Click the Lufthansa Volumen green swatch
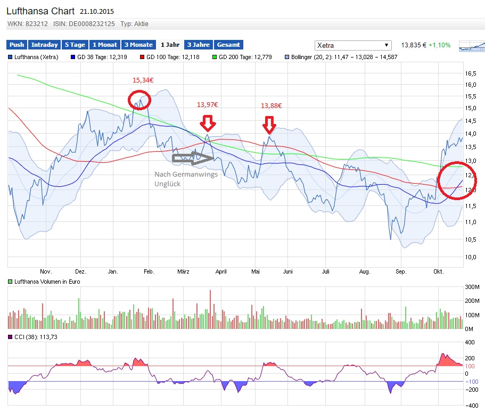The height and width of the screenshot is (413, 485). click(x=10, y=282)
